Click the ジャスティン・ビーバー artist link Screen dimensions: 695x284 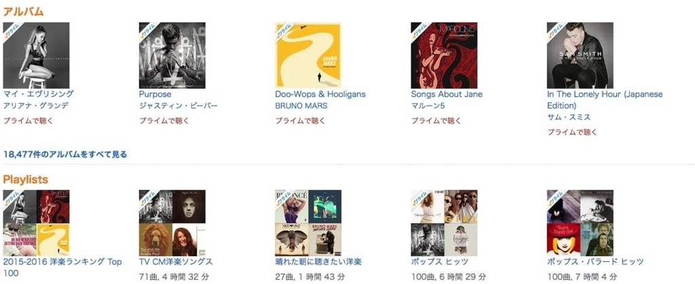click(179, 106)
